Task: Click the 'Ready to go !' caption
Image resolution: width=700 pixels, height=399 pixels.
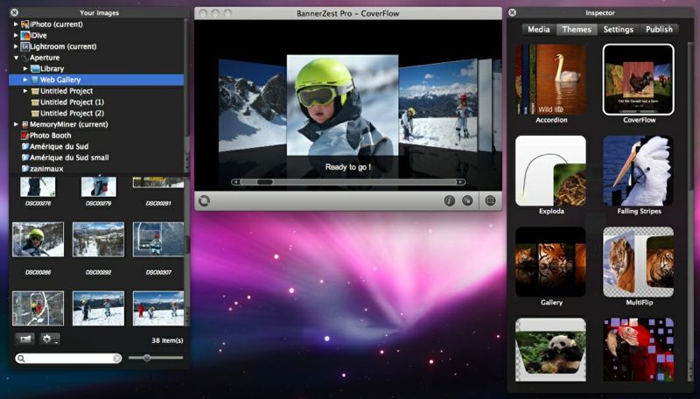Action: tap(348, 167)
